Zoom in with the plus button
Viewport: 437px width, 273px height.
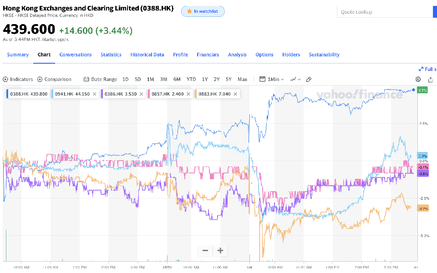pyautogui.click(x=220, y=250)
